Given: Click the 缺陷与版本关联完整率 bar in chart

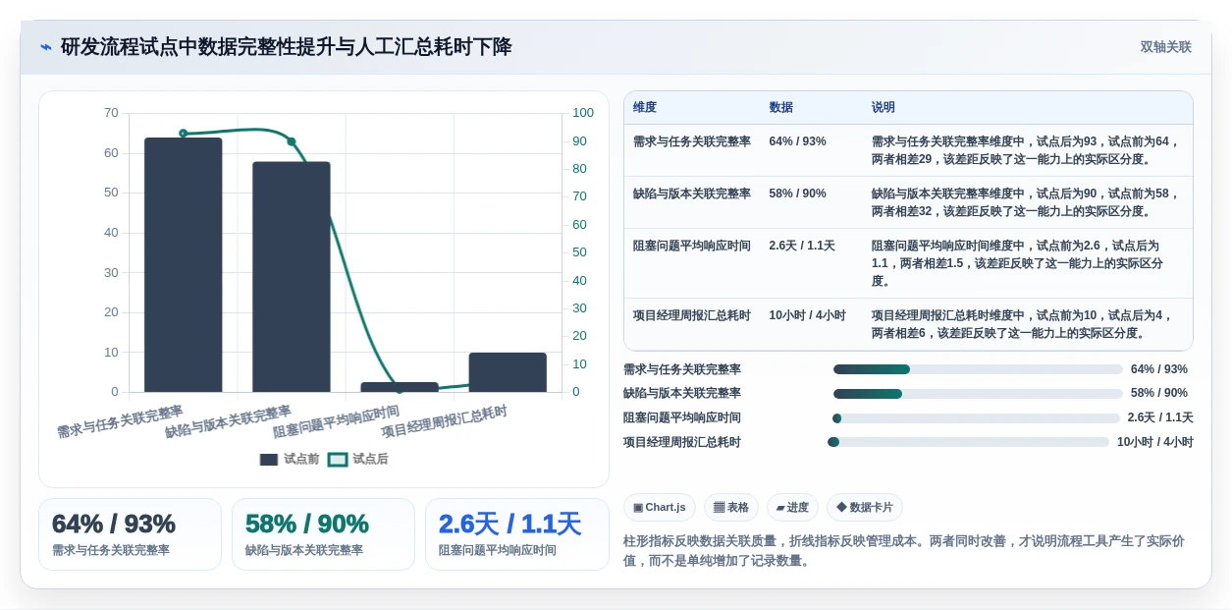Looking at the screenshot, I should click(292, 277).
